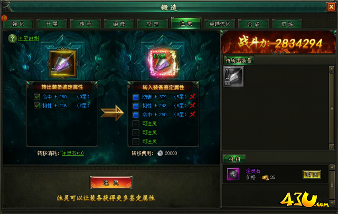
Task: Click the 注灵石 material icon
Action: [233, 174]
